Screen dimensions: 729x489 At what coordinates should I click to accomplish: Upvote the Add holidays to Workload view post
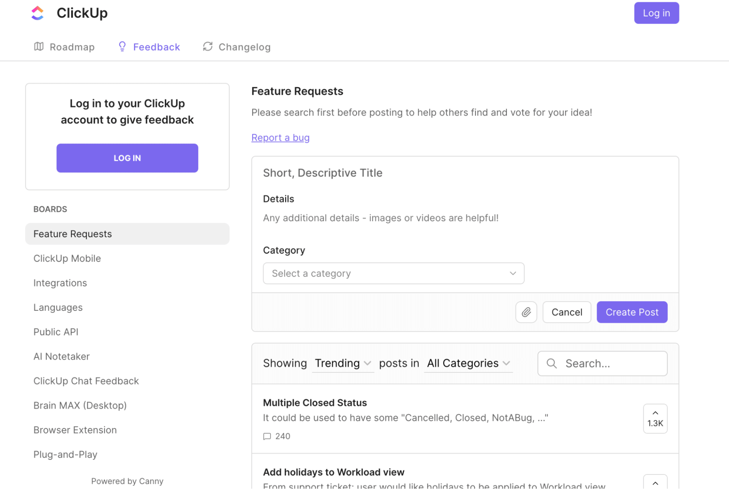pos(655,482)
